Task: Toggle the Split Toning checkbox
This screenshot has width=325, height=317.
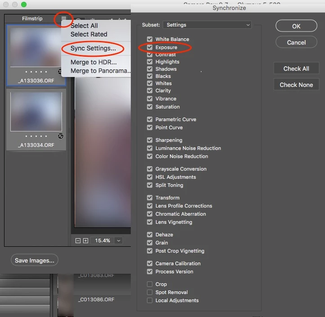Action: (150, 186)
